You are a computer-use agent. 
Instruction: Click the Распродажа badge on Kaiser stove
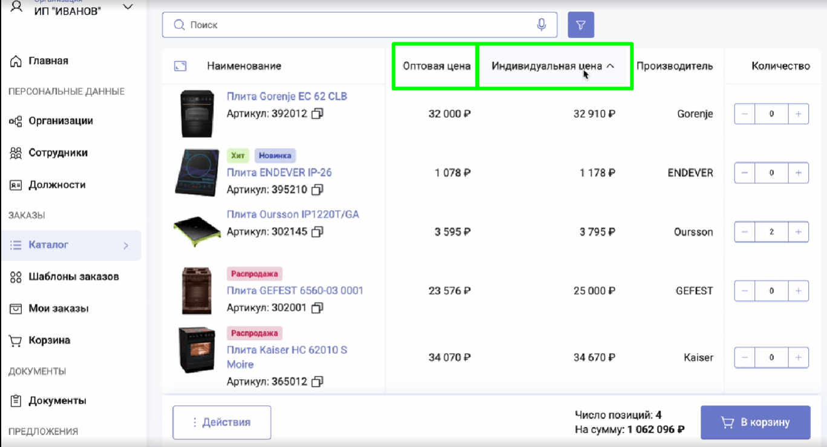(255, 333)
